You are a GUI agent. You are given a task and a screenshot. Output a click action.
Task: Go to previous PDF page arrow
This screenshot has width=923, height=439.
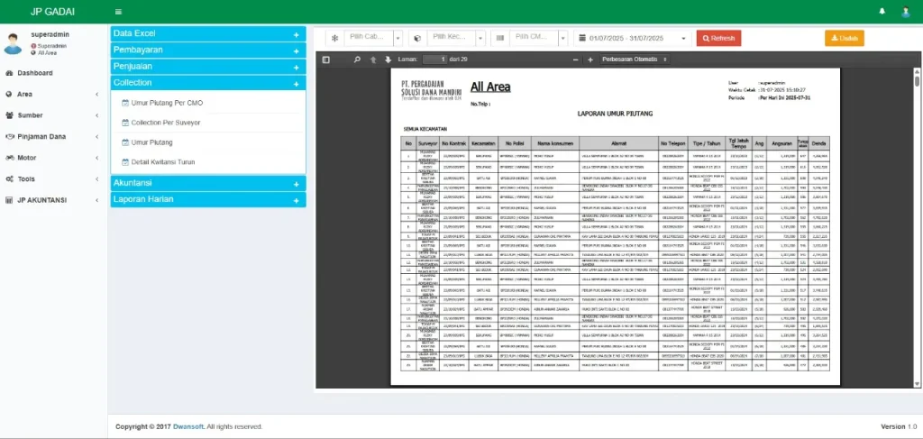(372, 59)
